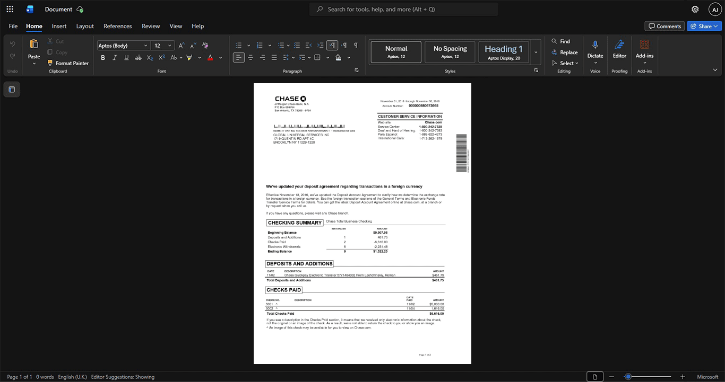Justify the paragraph text
Image resolution: width=725 pixels, height=382 pixels.
(x=274, y=57)
